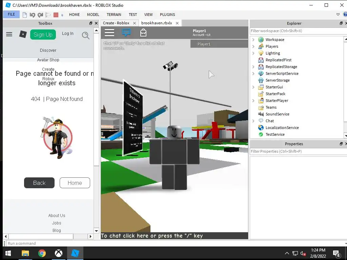Click the Back button on 404 page
Screen dimensions: 347x260
pos(39,183)
